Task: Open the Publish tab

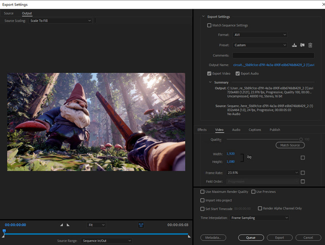Action: 275,130
